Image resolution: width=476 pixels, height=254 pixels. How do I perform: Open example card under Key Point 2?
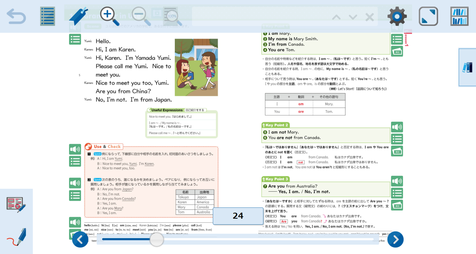(x=397, y=151)
